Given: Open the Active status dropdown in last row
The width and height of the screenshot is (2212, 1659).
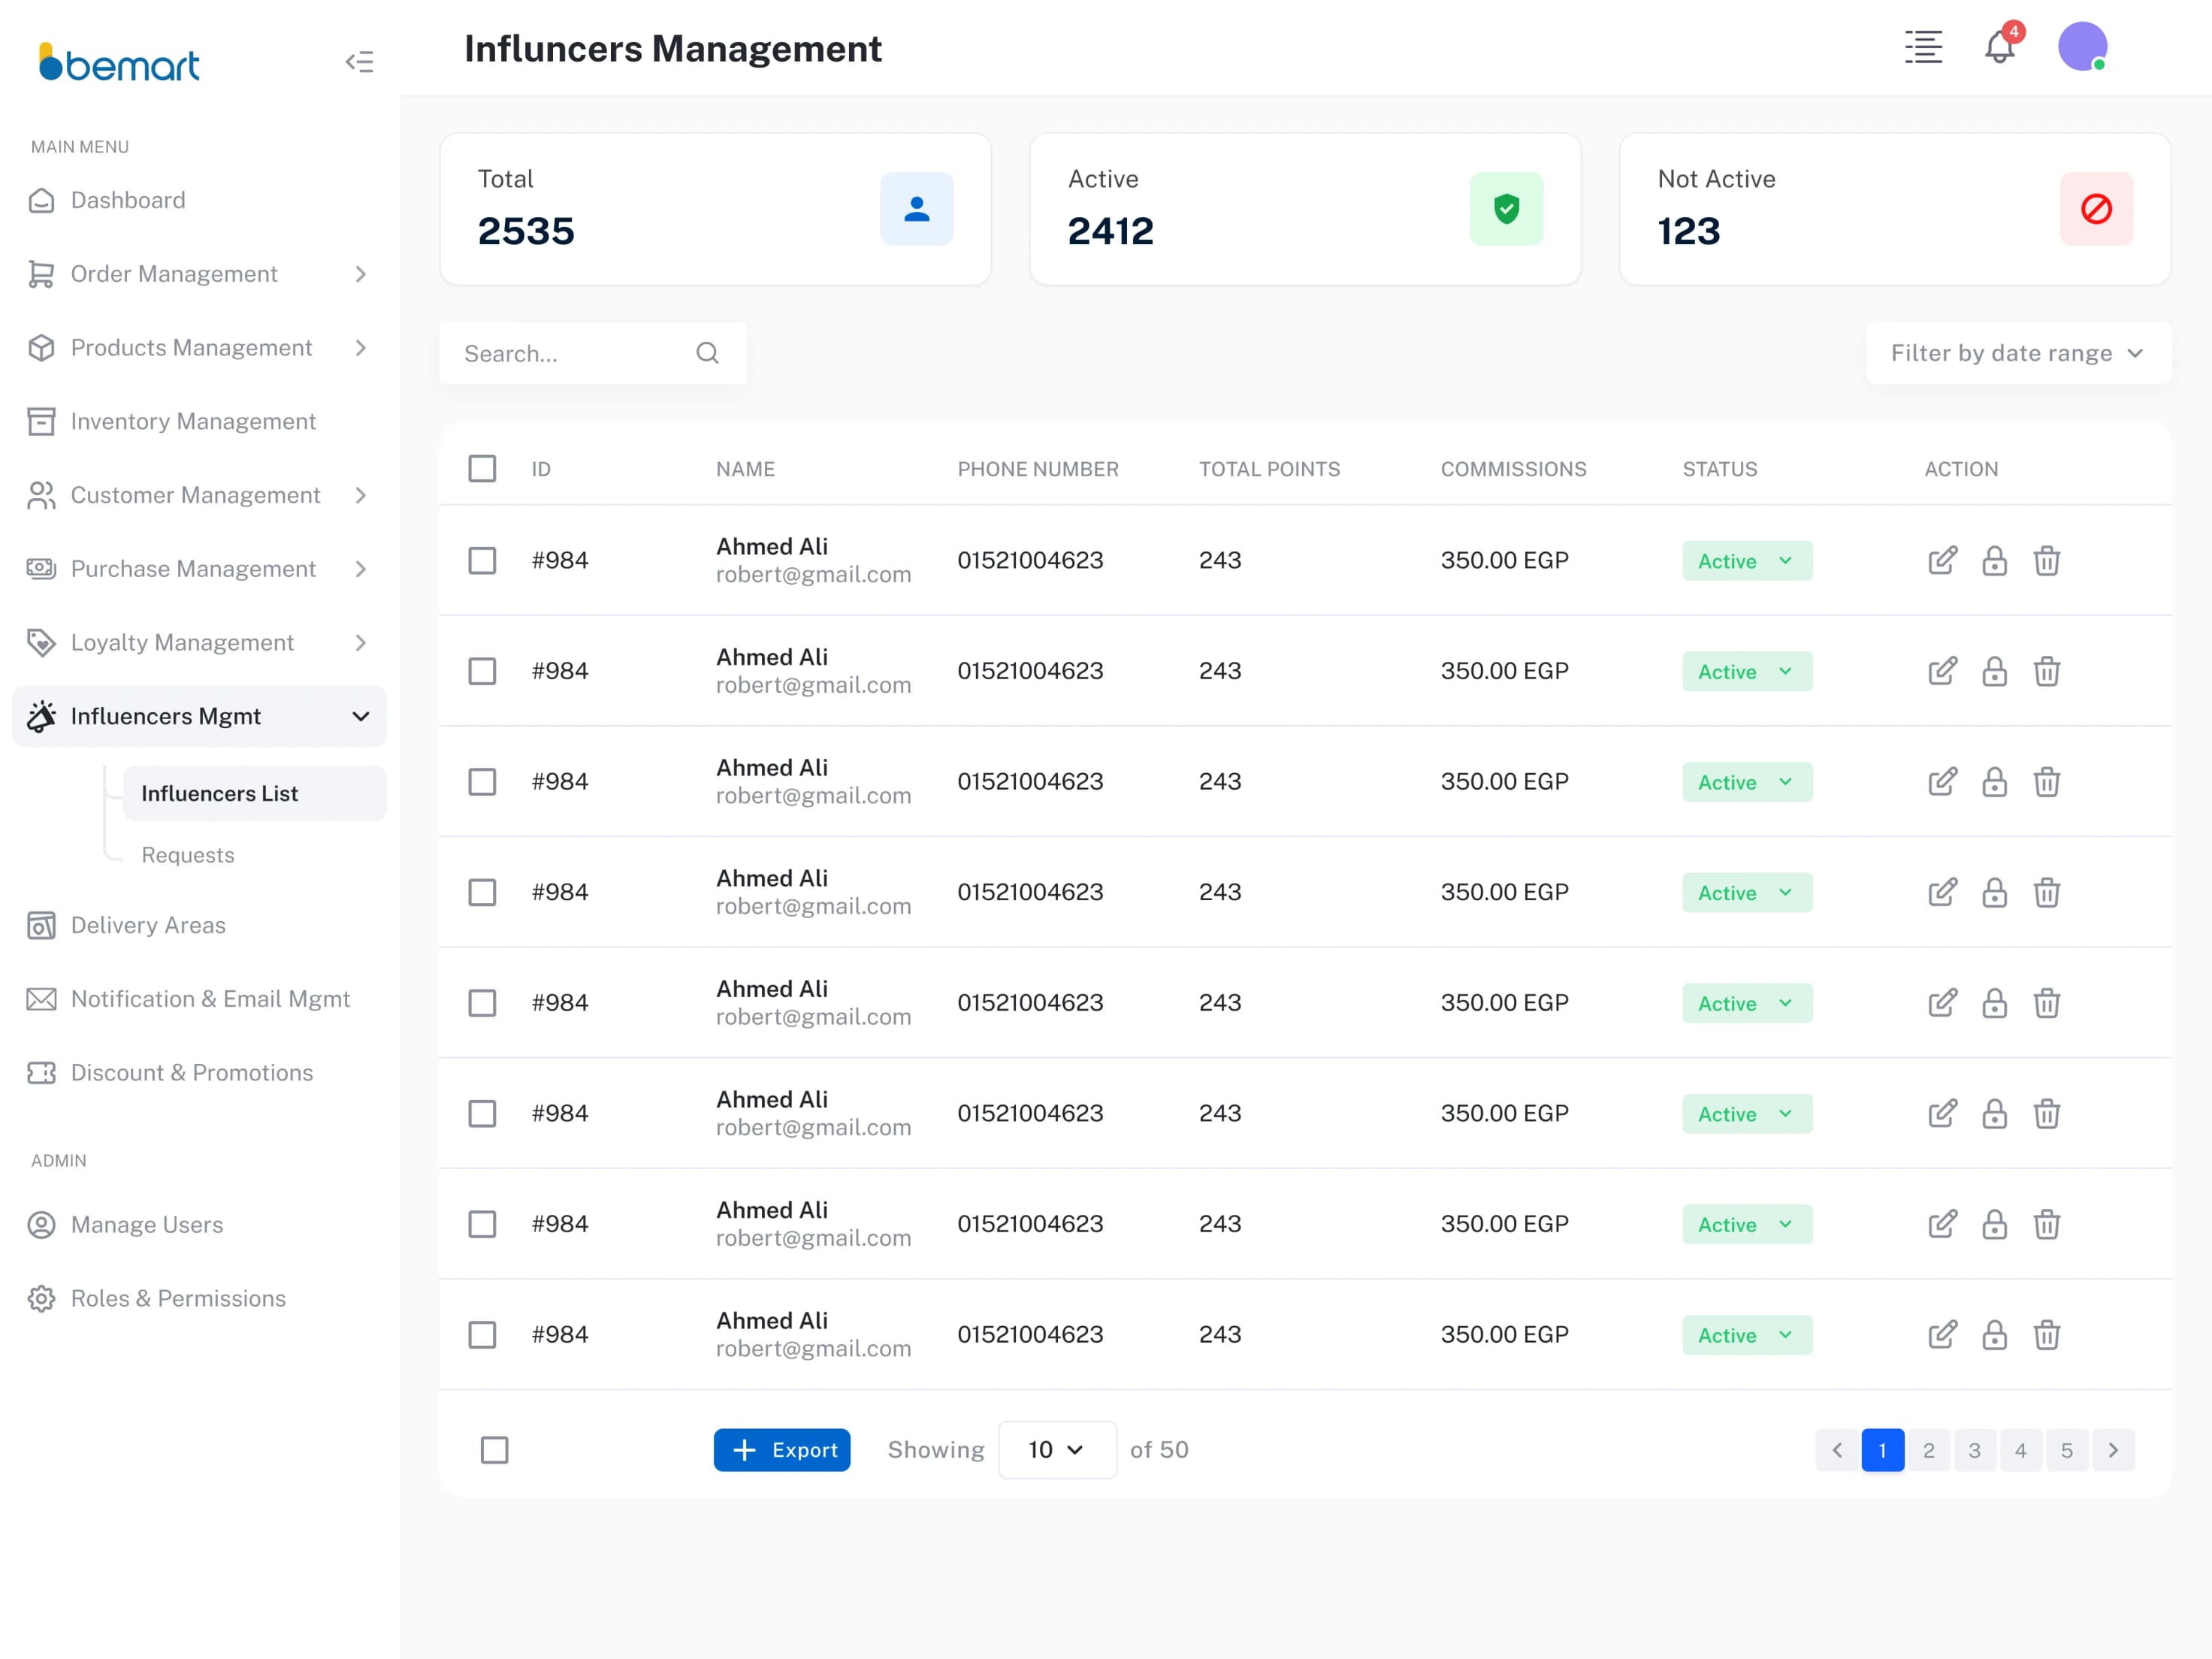Looking at the screenshot, I should [x=1747, y=1335].
